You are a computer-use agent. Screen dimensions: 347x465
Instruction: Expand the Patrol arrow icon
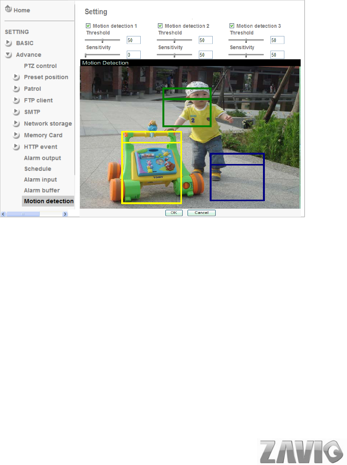pos(16,89)
